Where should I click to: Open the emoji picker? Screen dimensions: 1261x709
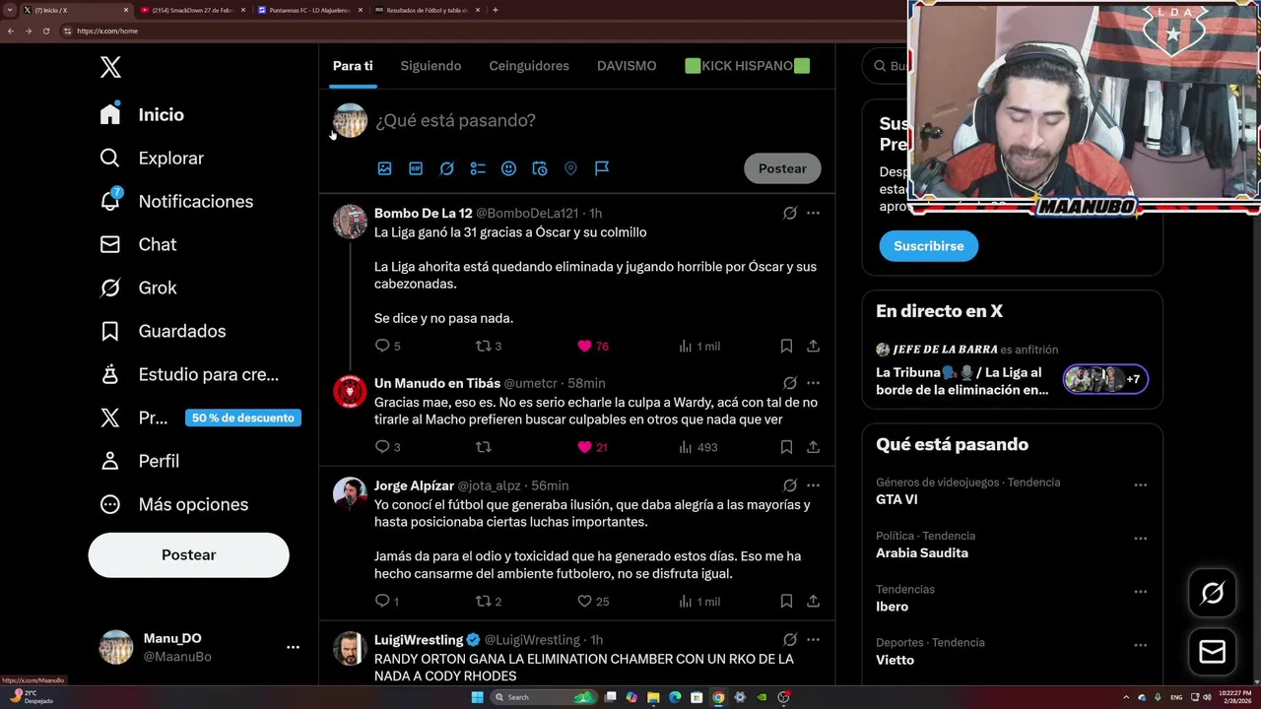tap(508, 168)
